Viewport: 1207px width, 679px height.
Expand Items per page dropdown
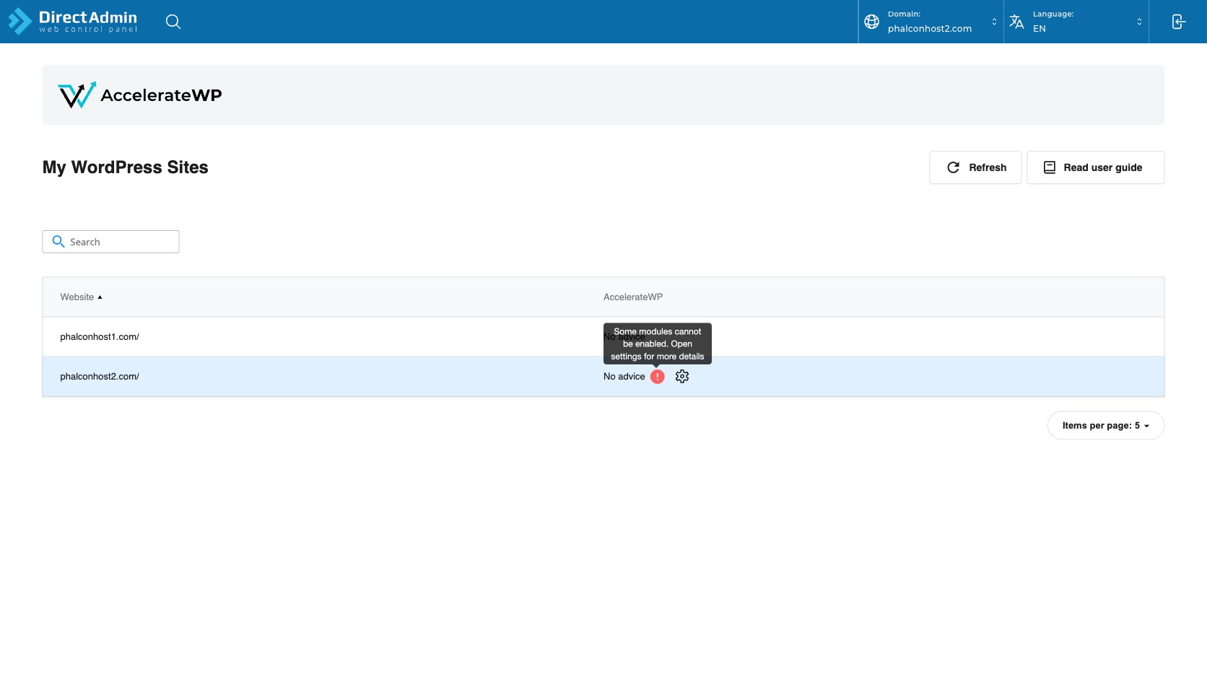(x=1105, y=426)
